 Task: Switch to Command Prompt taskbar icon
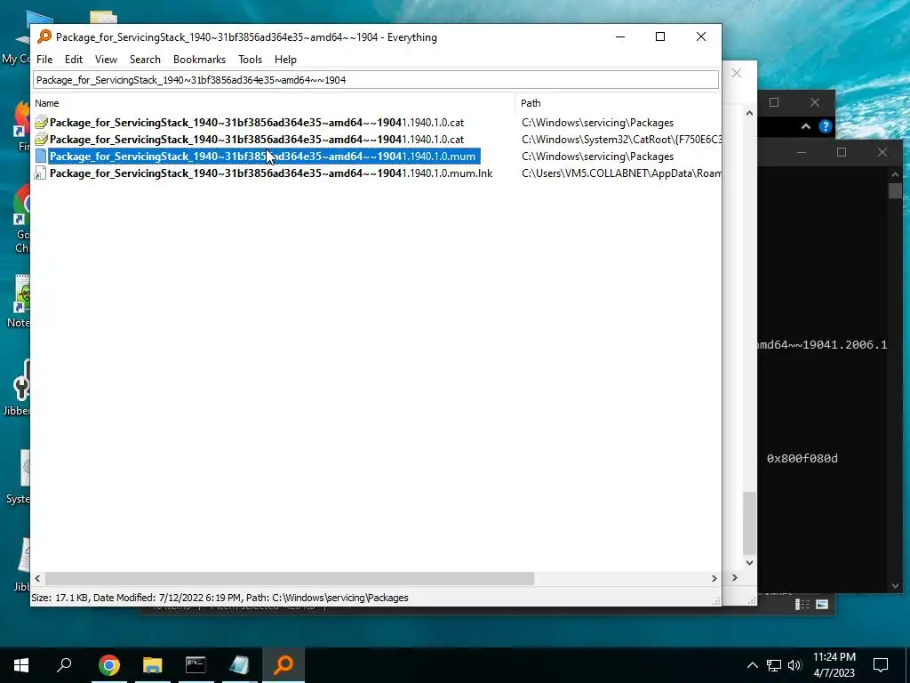196,665
